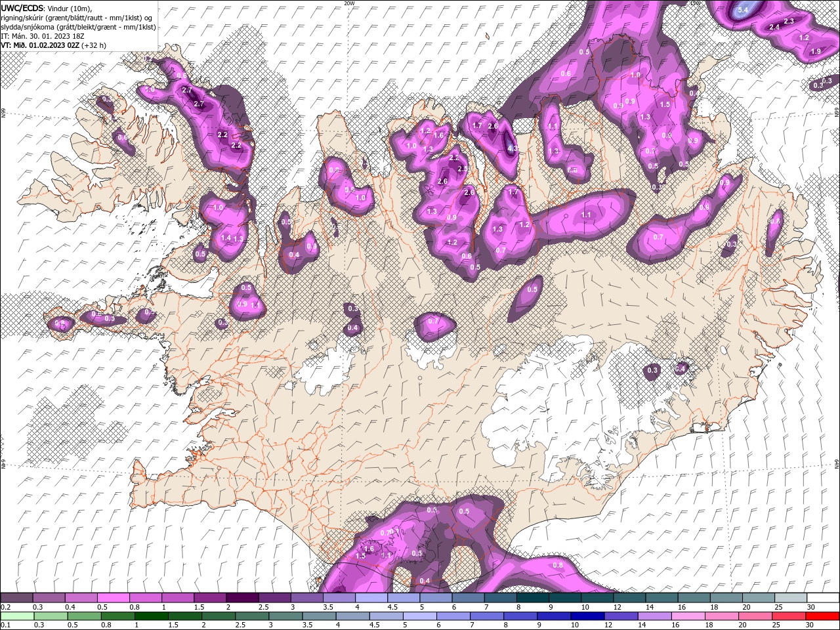The image size is (840, 630).
Task: Pick the darkest purple 2–2.5 snow legend swatch
Action: 242,598
